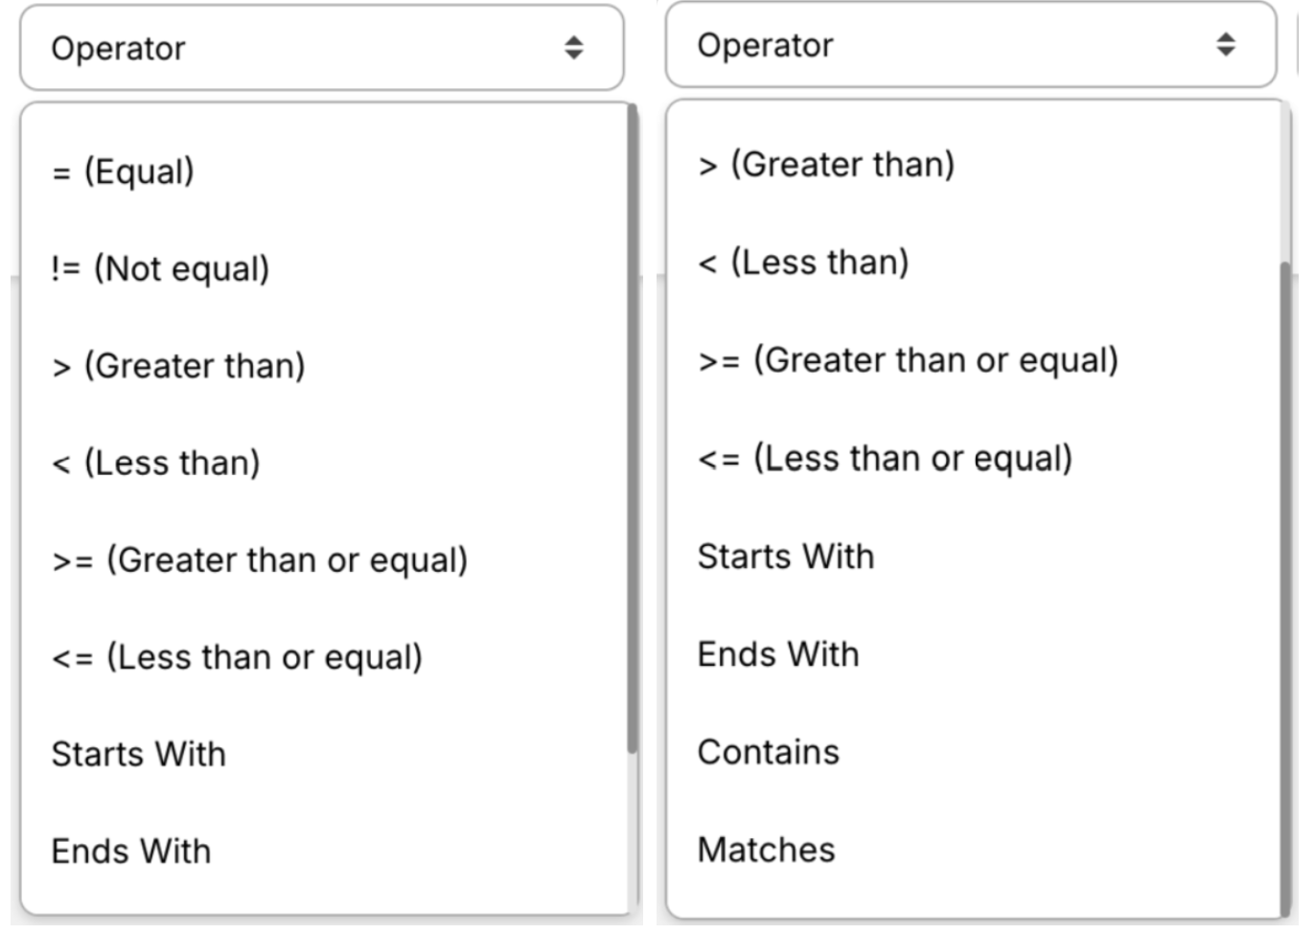Choose >= (Greater than or equal) in right list
The width and height of the screenshot is (1315, 934).
[908, 361]
